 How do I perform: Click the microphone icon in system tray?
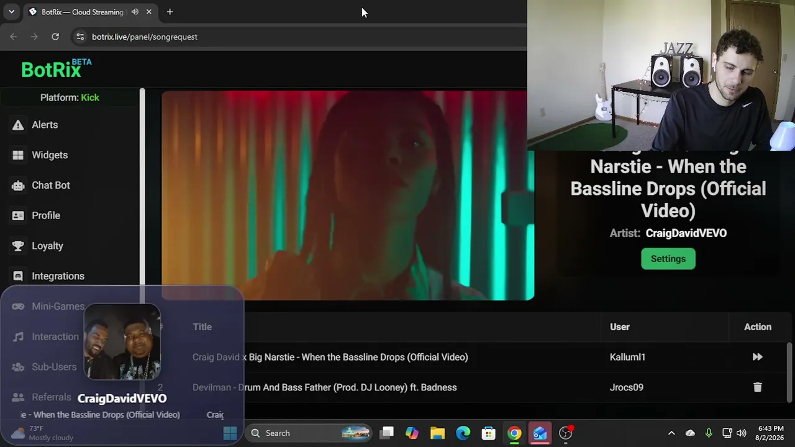[709, 433]
